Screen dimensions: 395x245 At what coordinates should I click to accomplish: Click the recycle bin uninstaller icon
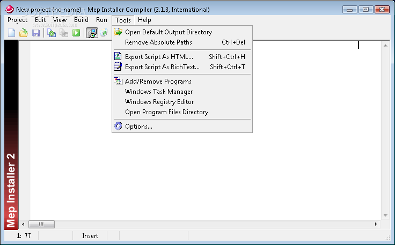104,33
